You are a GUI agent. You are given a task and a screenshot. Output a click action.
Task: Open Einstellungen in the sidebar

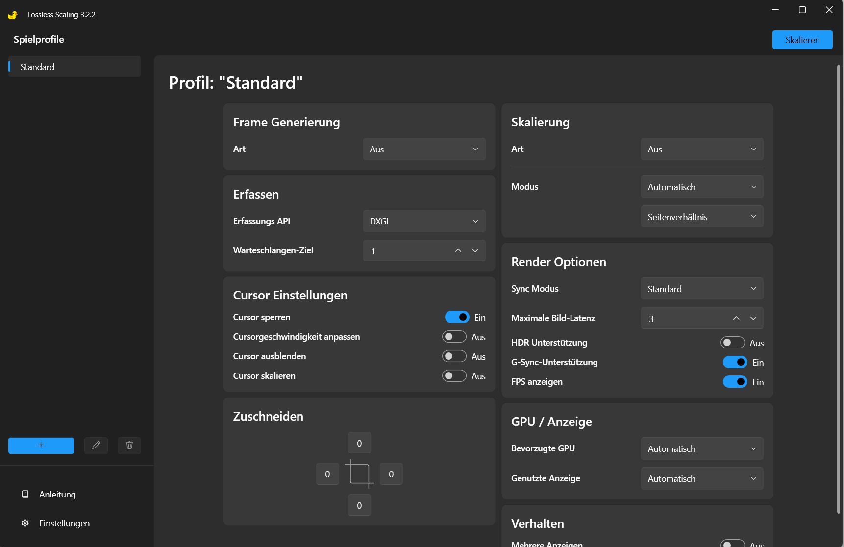(x=64, y=523)
